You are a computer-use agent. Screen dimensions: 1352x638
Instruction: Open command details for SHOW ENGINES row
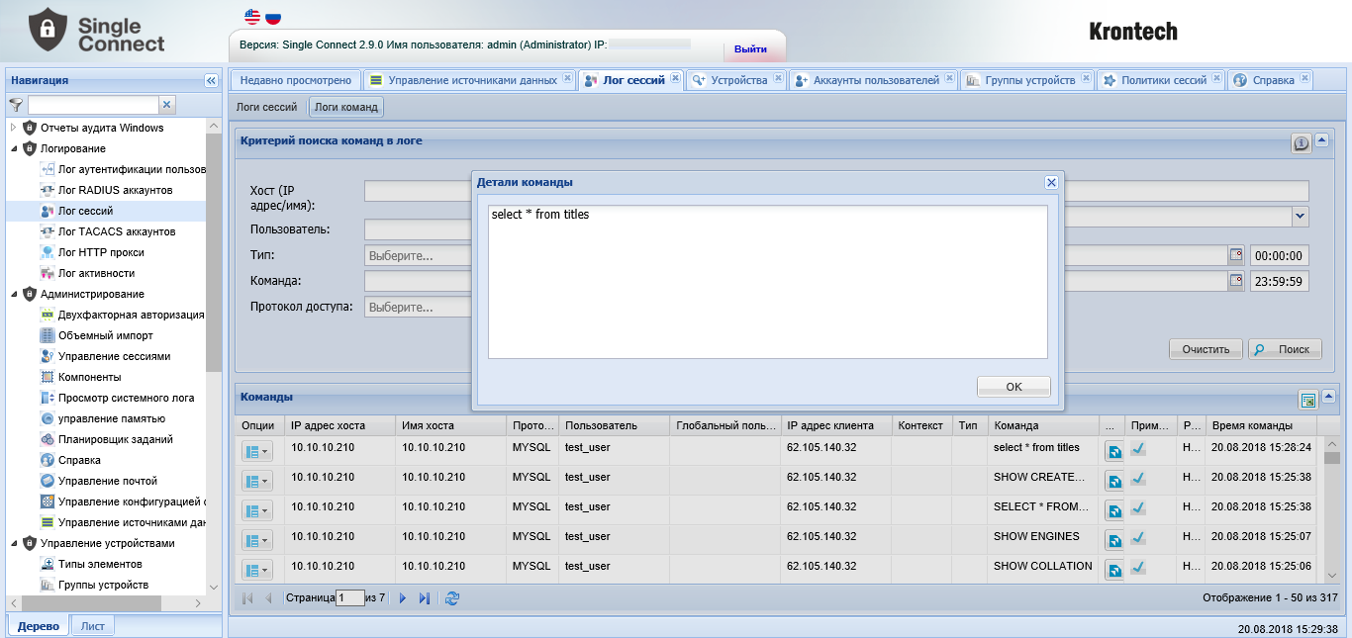coord(1114,541)
